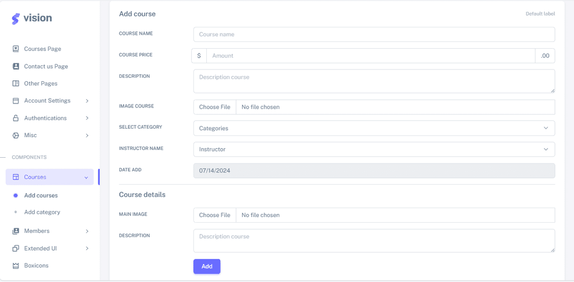
Task: Select the Add category menu item
Action: (x=42, y=212)
